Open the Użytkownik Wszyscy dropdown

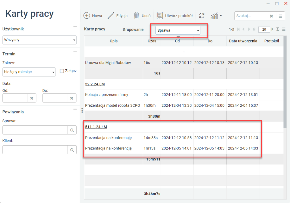(39, 40)
